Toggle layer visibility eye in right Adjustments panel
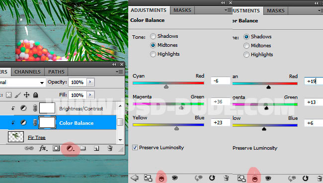The height and width of the screenshot is (183, 323). coord(268,178)
